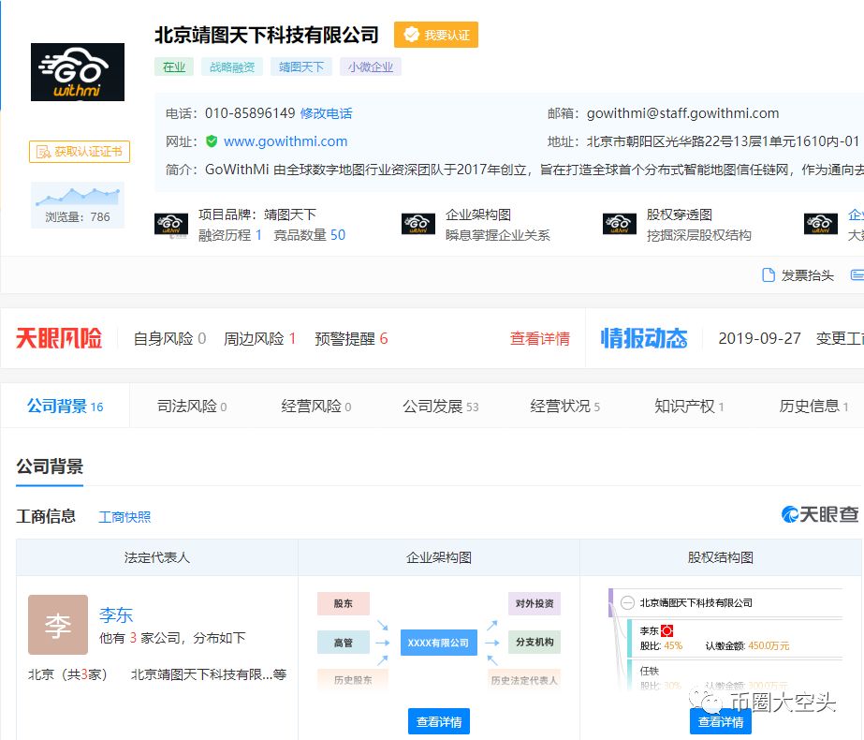The height and width of the screenshot is (740, 864).
Task: Click 修改电话 link
Action: click(326, 113)
